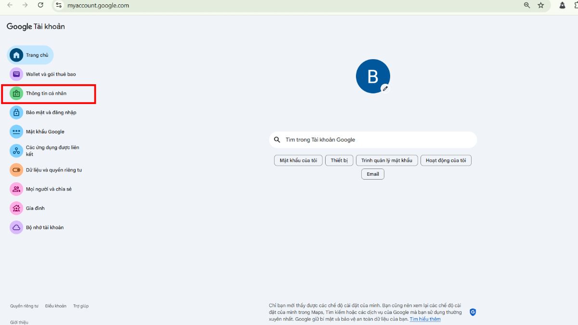578x325 pixels.
Task: Open Wallet và gói thuê bao icon
Action: (x=16, y=74)
